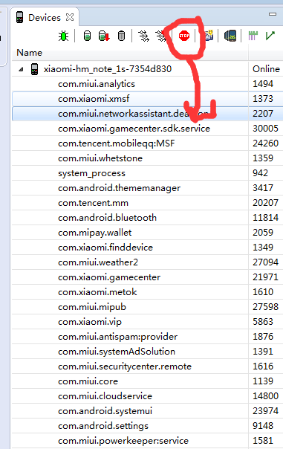Click PID value 5863
This screenshot has width=283, height=449.
(263, 322)
